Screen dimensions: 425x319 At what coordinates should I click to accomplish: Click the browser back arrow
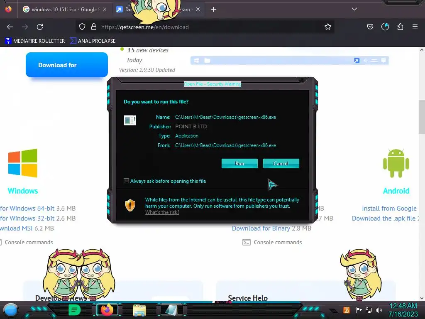[x=10, y=27]
